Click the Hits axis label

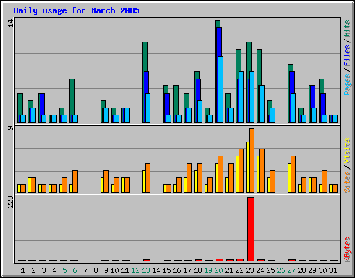tap(347, 28)
